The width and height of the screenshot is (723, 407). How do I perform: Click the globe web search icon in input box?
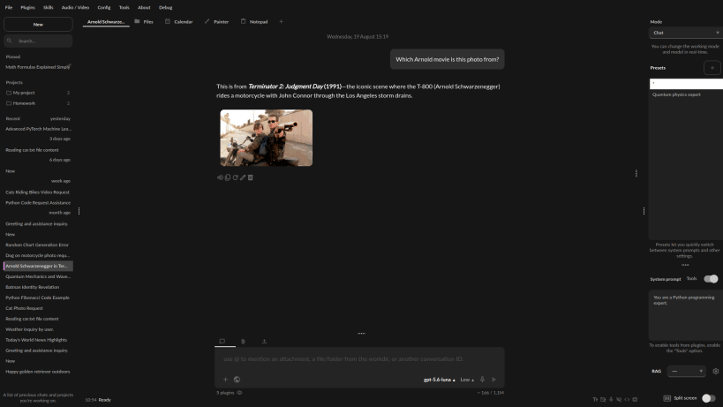[x=237, y=380]
